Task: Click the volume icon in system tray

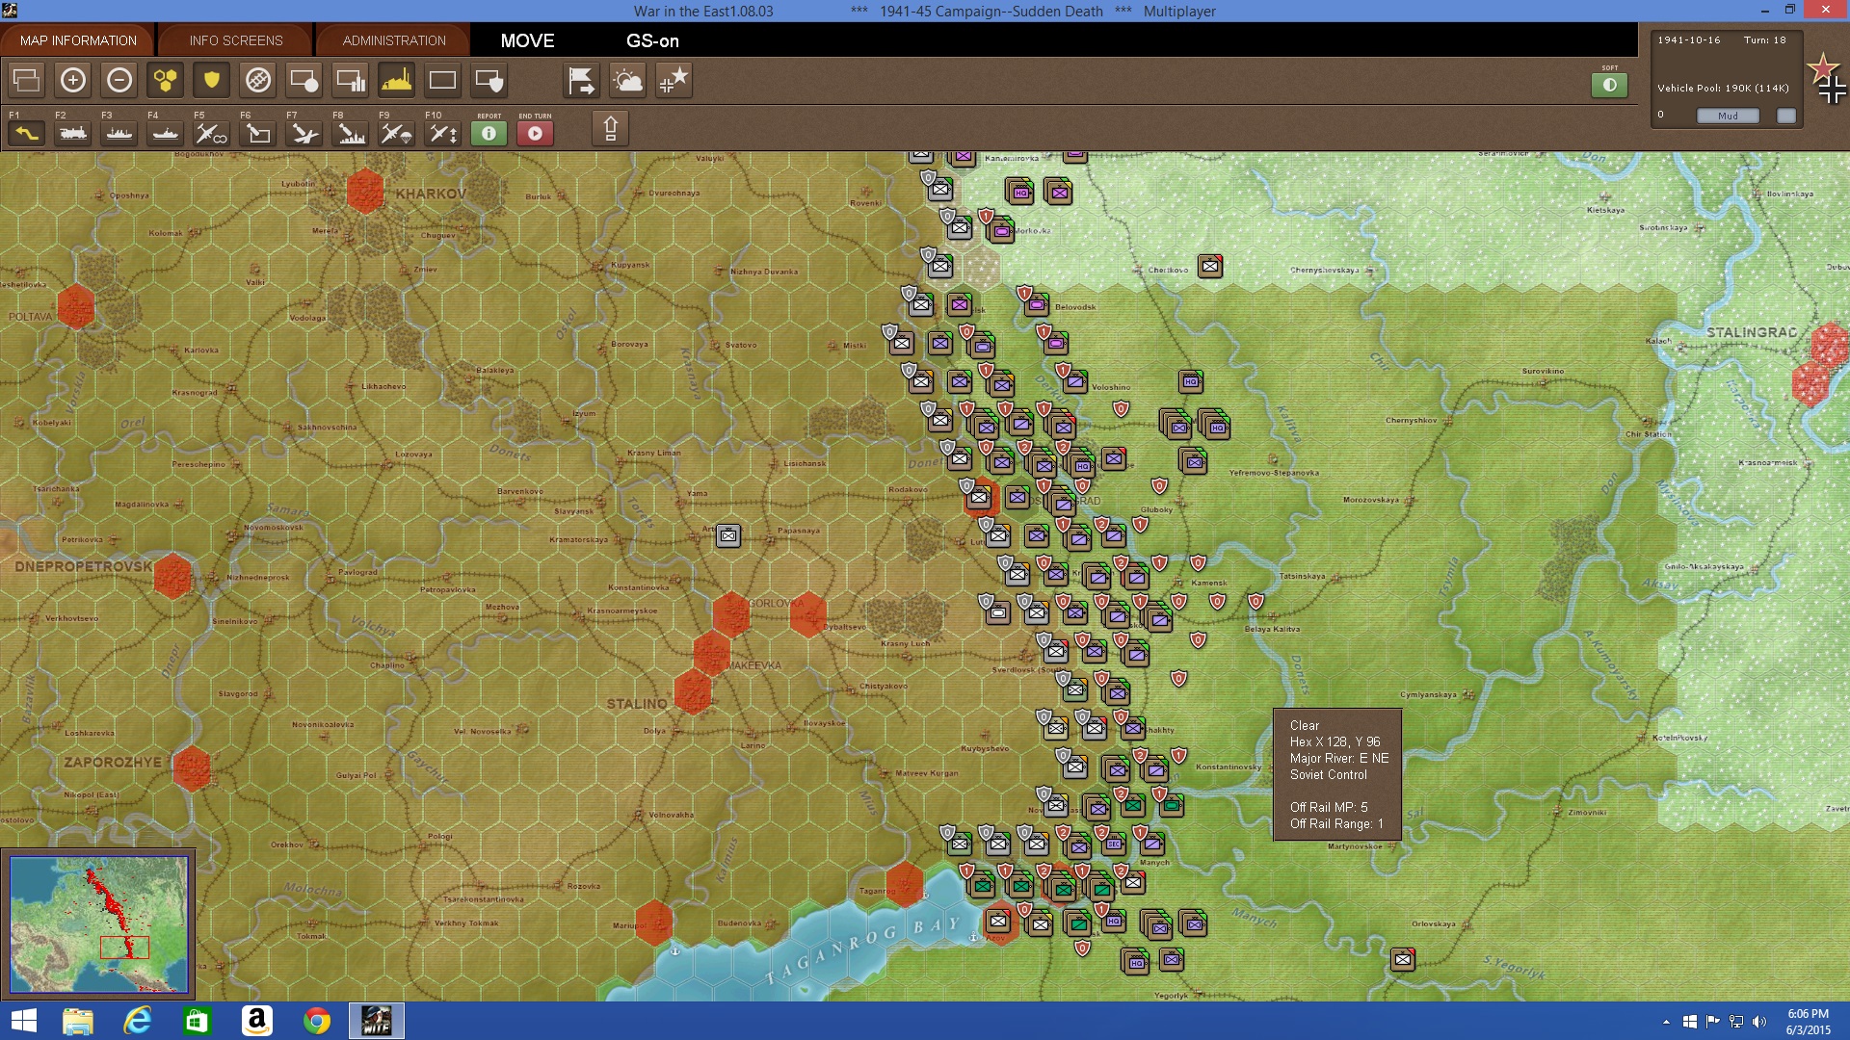Action: coord(1759,1022)
